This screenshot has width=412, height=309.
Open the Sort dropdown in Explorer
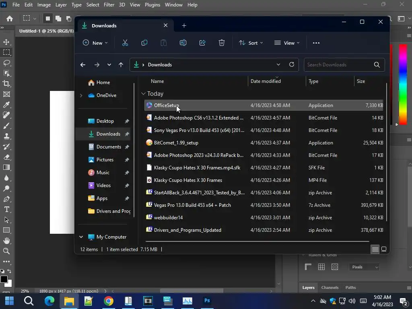tap(251, 43)
